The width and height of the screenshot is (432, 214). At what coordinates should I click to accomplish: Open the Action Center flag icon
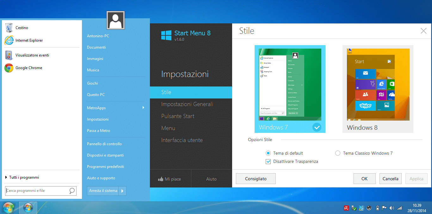[x=384, y=208]
